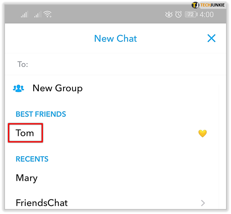The image size is (231, 214).
Task: Open the FriendsChat group entry
Action: point(42,203)
